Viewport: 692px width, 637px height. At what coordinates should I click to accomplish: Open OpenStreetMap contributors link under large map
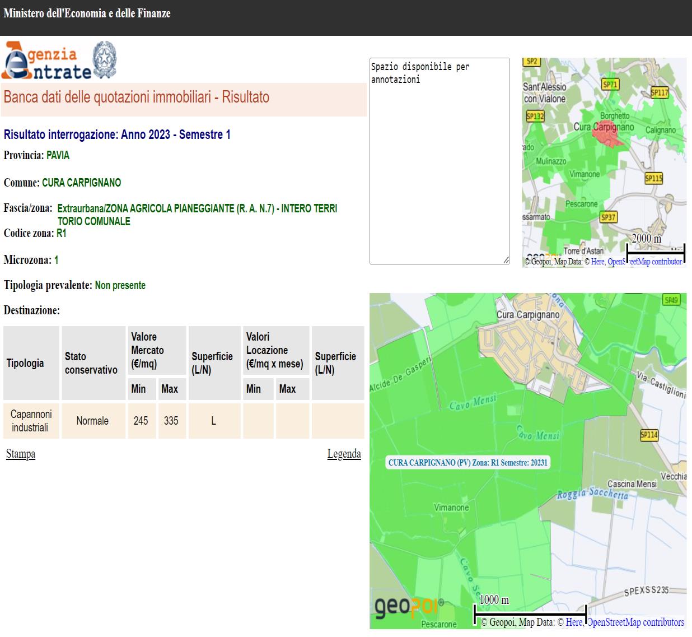(x=635, y=622)
